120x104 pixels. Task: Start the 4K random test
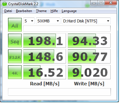click(15, 72)
